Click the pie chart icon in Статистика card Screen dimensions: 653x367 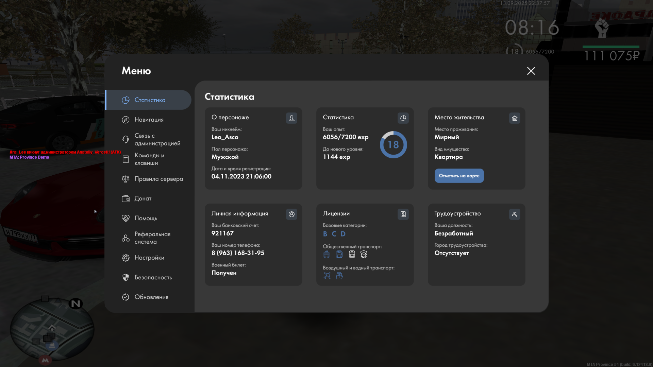pos(403,118)
